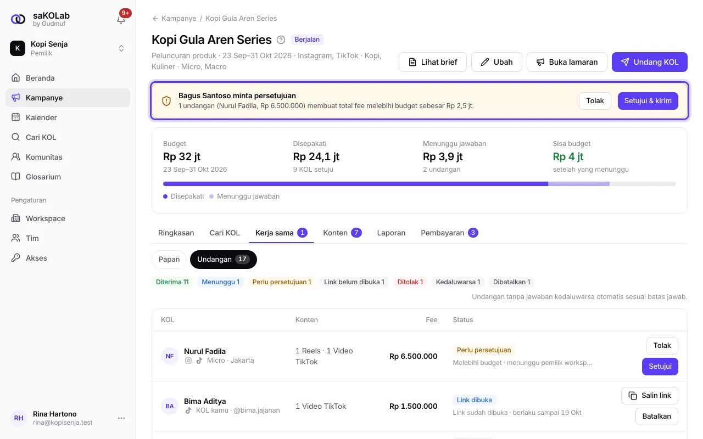Click the warning shield icon in approval banner
The image size is (703, 439).
coord(166,101)
